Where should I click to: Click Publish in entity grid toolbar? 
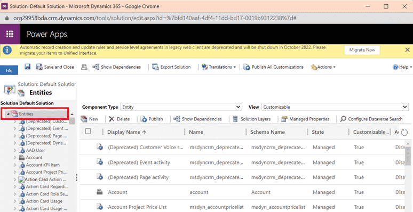pos(152,119)
